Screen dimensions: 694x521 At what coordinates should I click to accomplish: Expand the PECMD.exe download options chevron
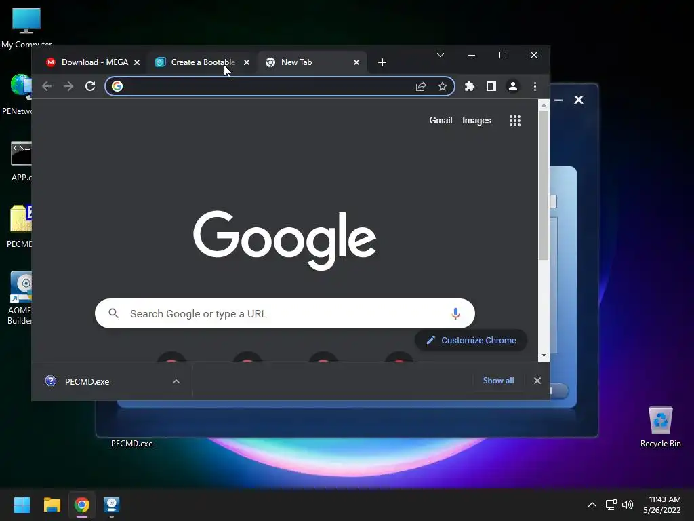point(176,381)
